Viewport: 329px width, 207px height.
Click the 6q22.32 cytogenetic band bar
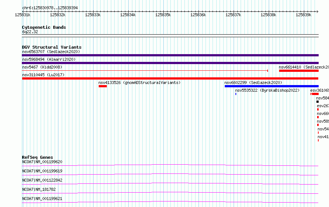pos(170,36)
